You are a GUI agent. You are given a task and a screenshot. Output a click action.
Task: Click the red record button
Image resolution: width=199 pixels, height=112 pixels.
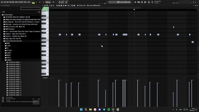tap(44, 2)
